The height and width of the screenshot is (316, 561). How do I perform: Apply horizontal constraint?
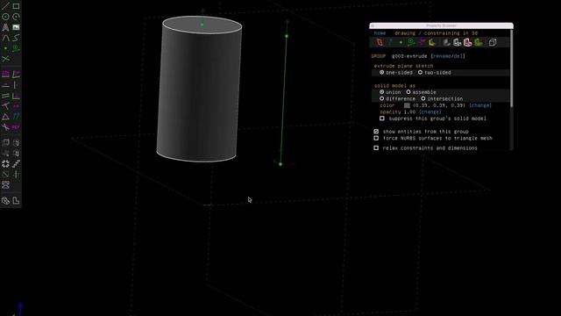[5, 85]
